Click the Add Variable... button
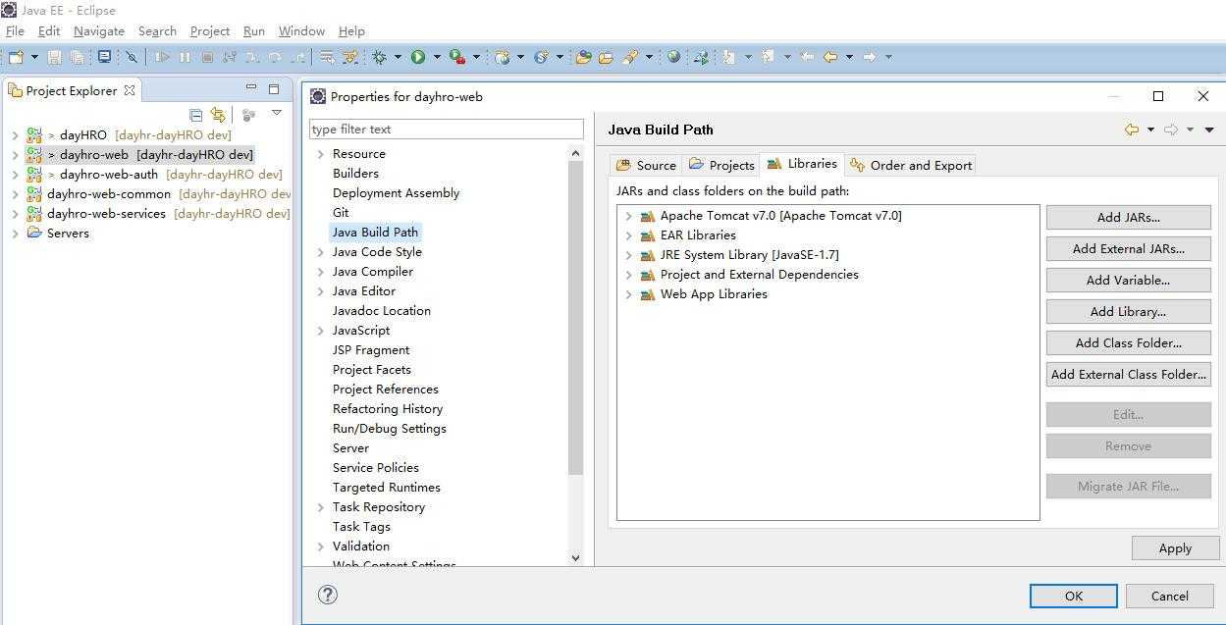This screenshot has width=1226, height=625. point(1128,280)
